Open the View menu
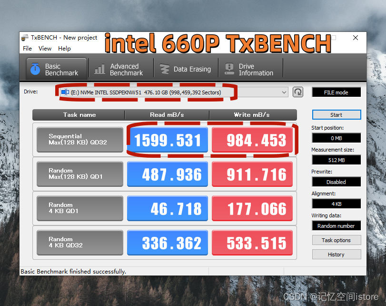The image size is (386, 306). click(x=45, y=49)
